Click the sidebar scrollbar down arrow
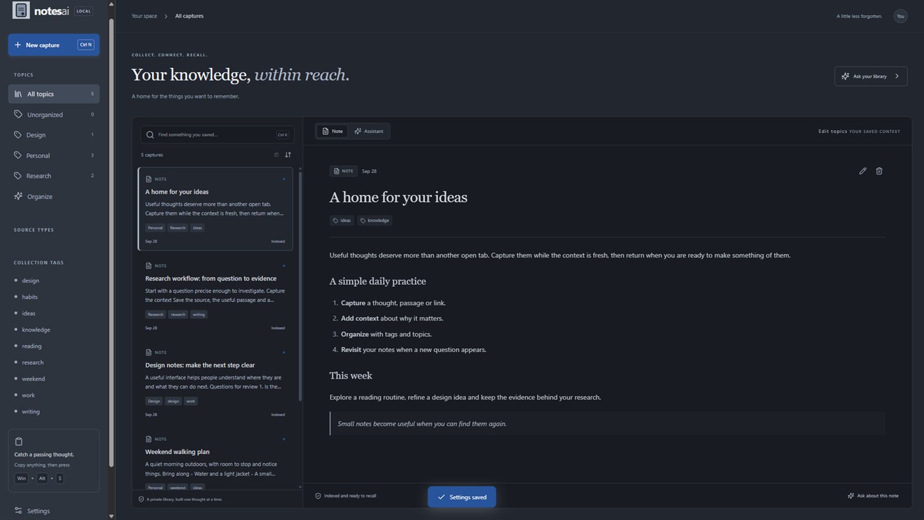This screenshot has height=520, width=924. click(x=111, y=516)
